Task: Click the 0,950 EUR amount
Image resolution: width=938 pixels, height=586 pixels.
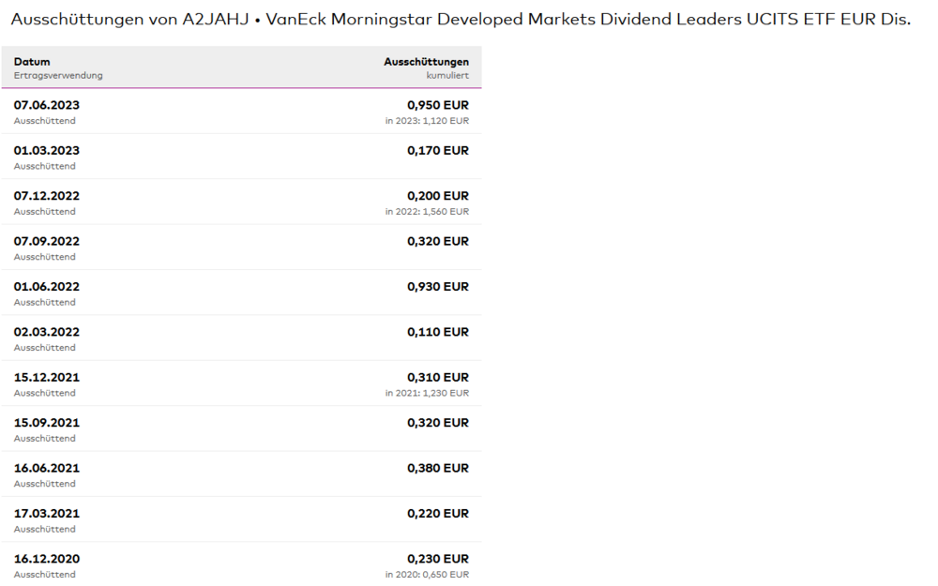Action: 438,106
